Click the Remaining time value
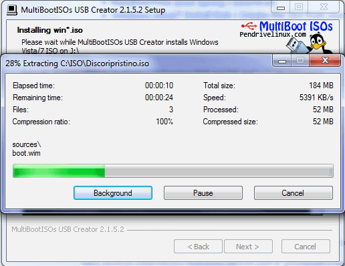The height and width of the screenshot is (266, 345). point(159,98)
